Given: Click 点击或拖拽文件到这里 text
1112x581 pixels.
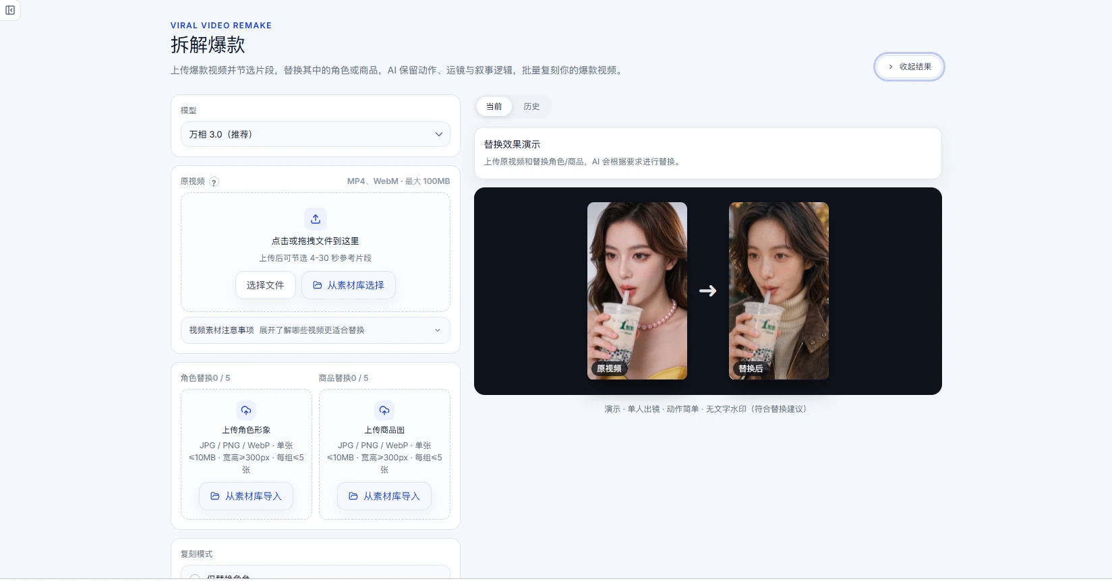Looking at the screenshot, I should click(x=316, y=241).
